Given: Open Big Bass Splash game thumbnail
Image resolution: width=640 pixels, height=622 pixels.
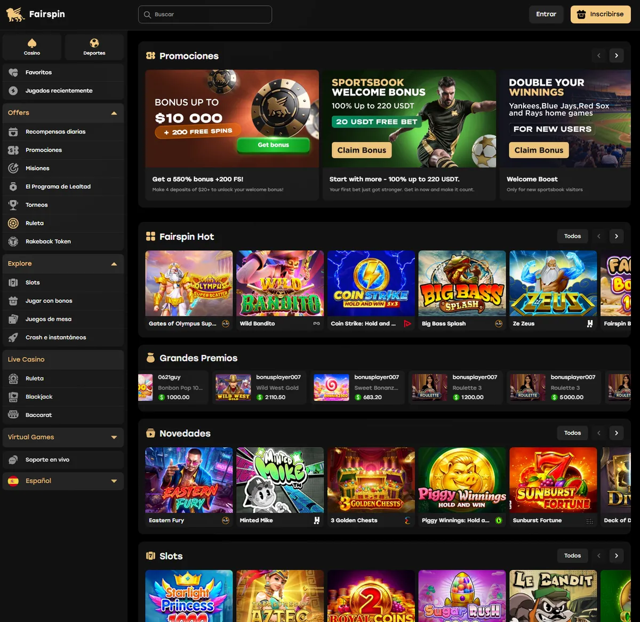Looking at the screenshot, I should pyautogui.click(x=462, y=284).
